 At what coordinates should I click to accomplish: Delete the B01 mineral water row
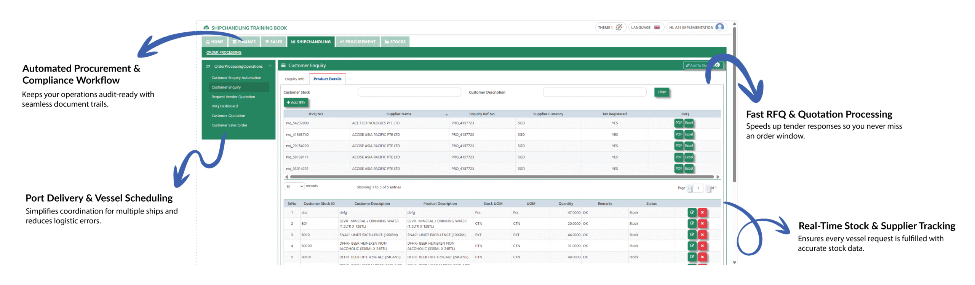coord(702,224)
